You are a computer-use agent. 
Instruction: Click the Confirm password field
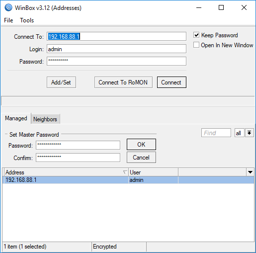pyautogui.click(x=78, y=158)
